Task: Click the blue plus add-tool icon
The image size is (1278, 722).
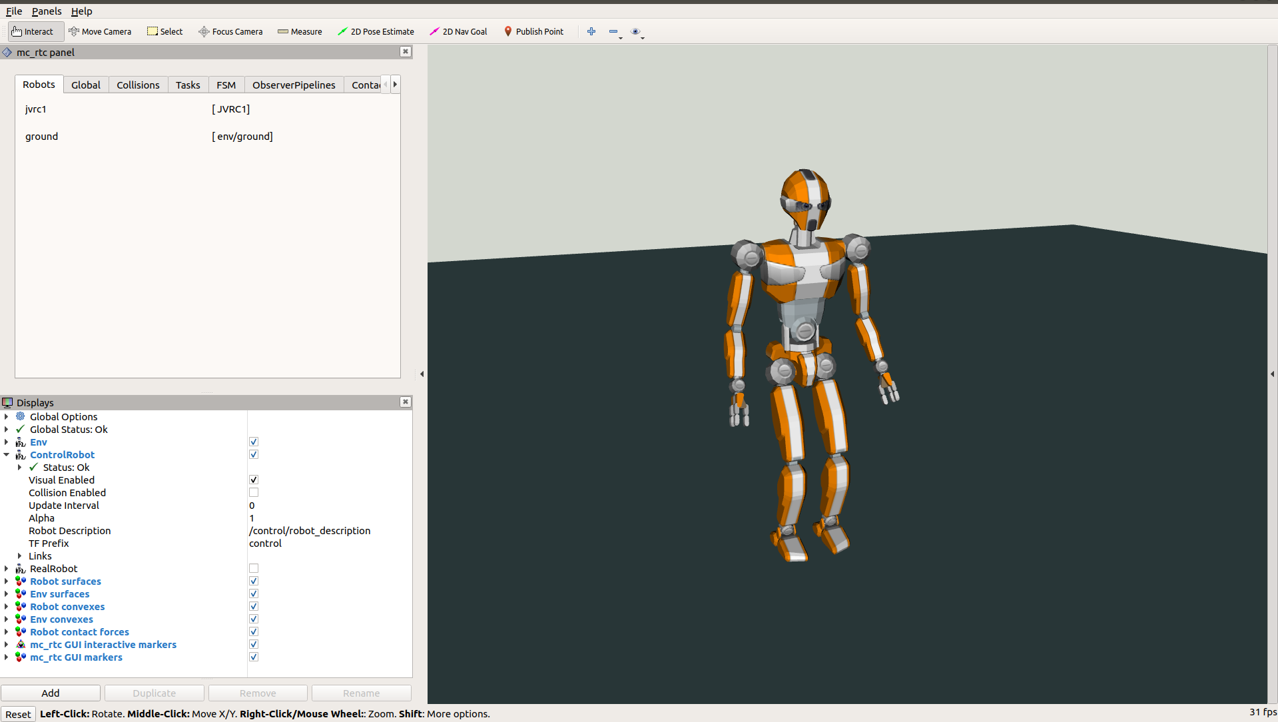Action: 591,31
